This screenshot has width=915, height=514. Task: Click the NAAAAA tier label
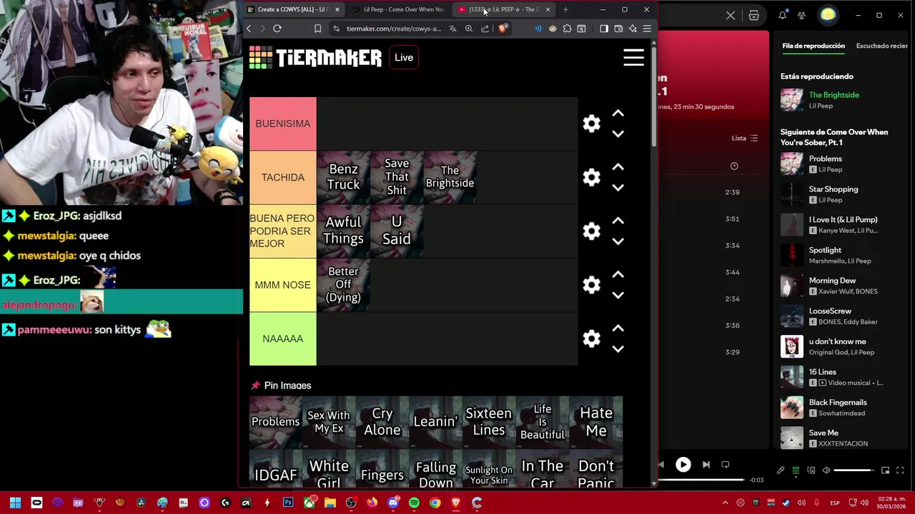[282, 338]
